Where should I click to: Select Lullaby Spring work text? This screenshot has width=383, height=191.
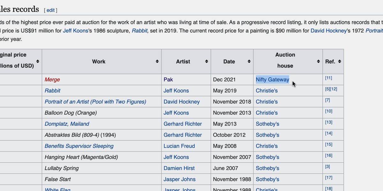62,168
